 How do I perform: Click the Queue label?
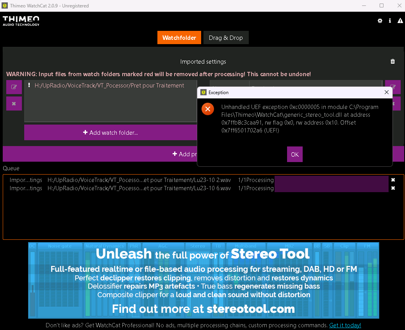11,168
